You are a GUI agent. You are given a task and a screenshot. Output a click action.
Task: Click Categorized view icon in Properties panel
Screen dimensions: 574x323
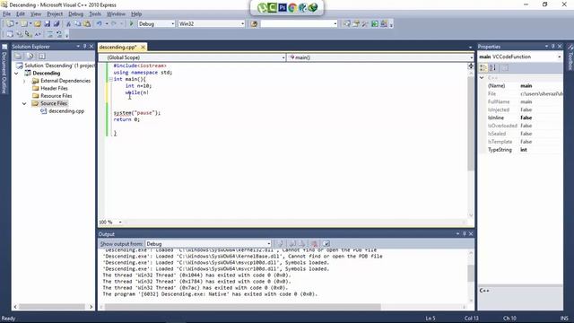click(483, 68)
